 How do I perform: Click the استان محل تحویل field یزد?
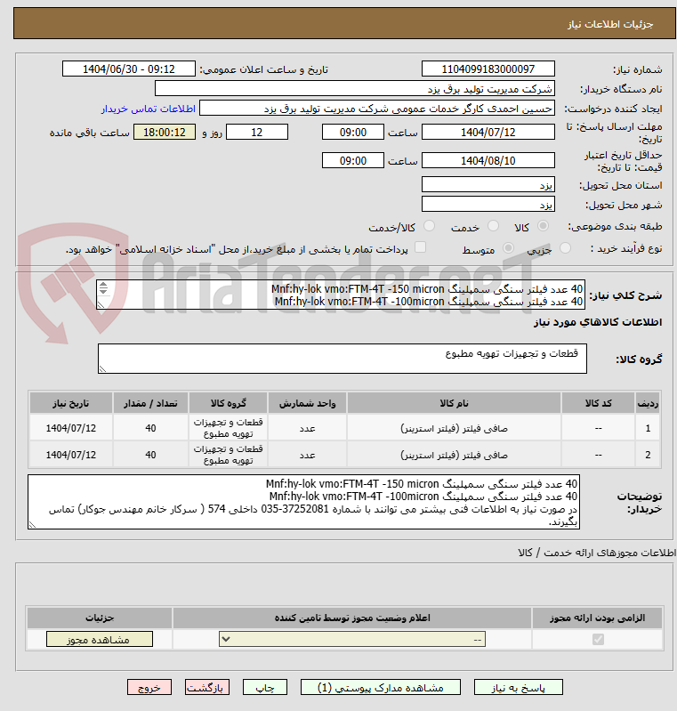pos(488,184)
